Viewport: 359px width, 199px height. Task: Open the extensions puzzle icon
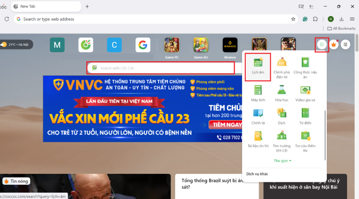pos(316,19)
